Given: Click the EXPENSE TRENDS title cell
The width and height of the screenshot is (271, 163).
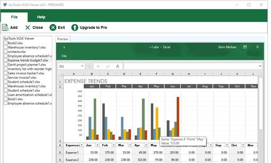Looking at the screenshot, I should click(86, 81).
